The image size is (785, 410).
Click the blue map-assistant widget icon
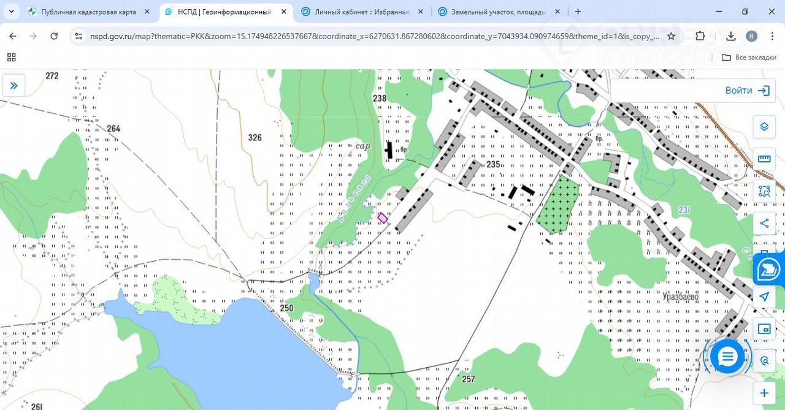tap(768, 270)
